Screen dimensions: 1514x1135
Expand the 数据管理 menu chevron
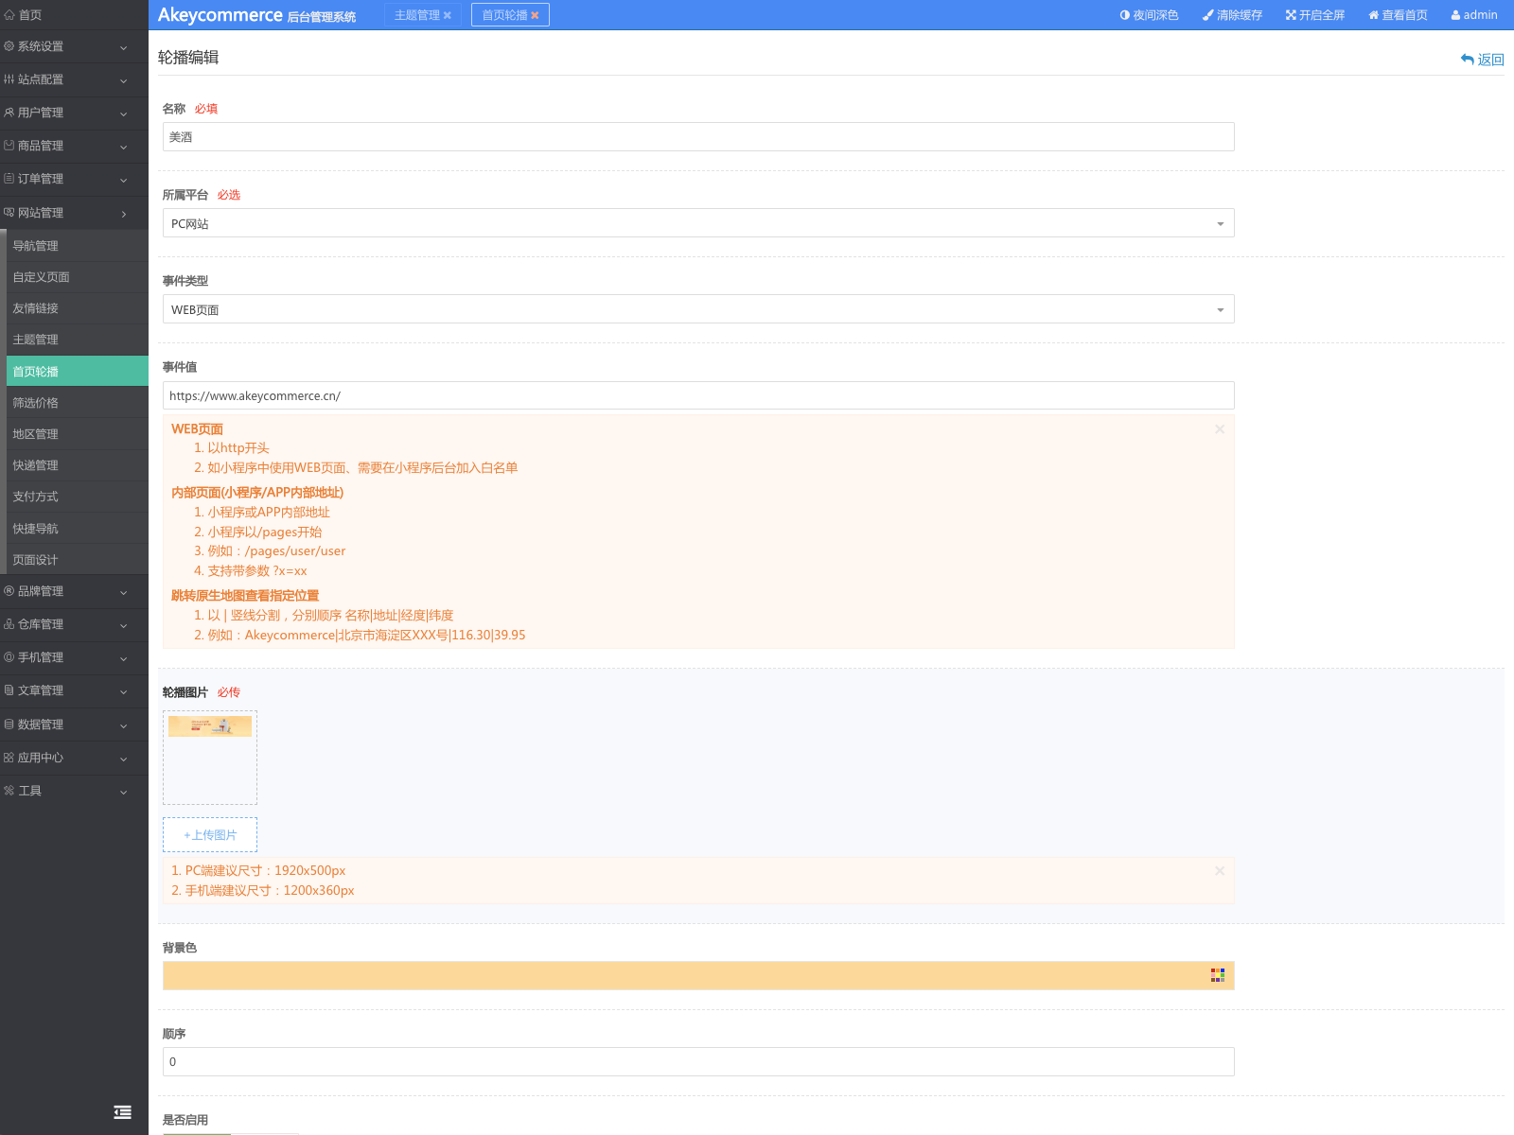coord(123,725)
